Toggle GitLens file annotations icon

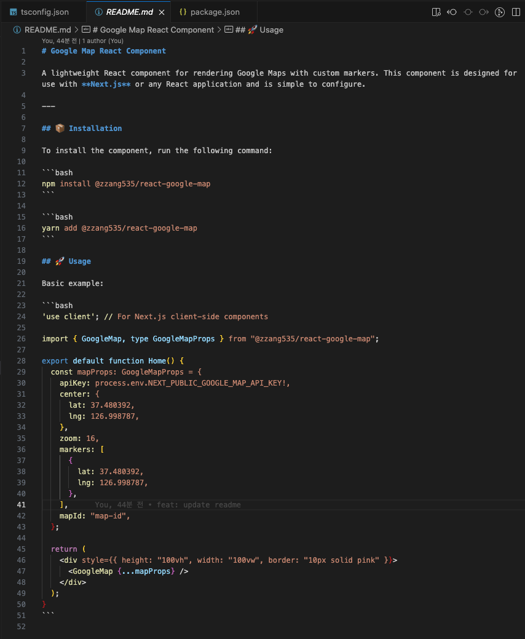click(500, 12)
